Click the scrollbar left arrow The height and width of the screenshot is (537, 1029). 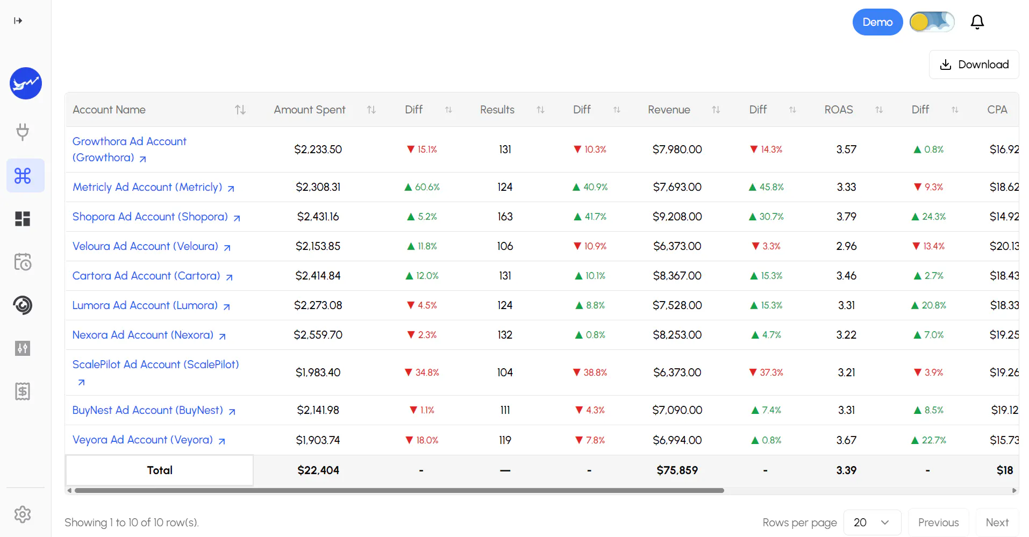[69, 490]
